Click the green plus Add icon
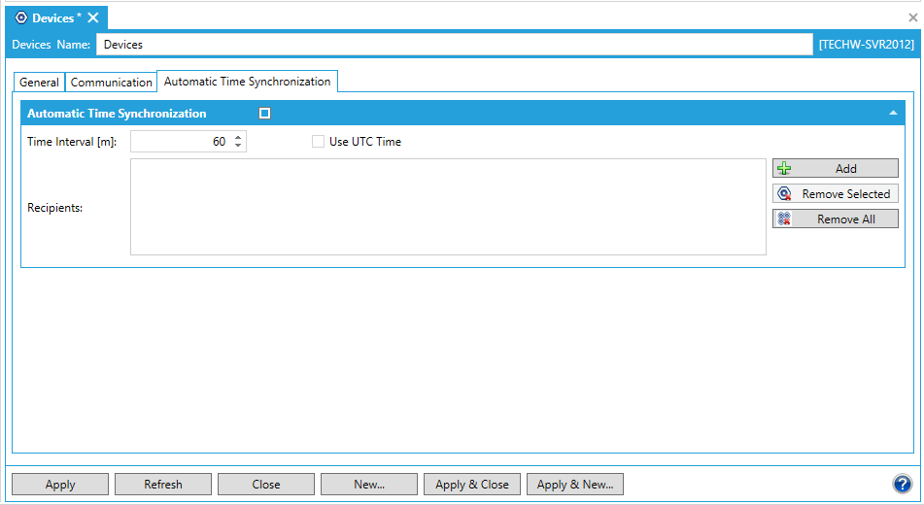 click(x=785, y=168)
